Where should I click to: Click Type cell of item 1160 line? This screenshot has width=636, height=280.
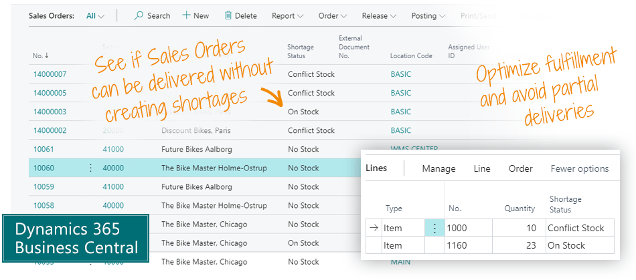coord(403,245)
